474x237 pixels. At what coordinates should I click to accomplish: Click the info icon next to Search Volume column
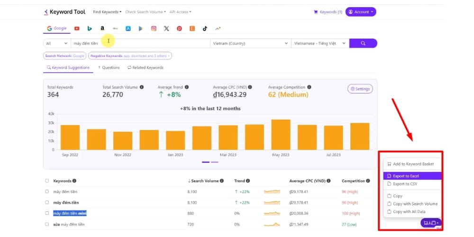pos(222,181)
